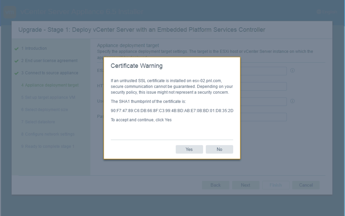Image resolution: width=345 pixels, height=216 pixels.
Task: Select step 2 End user license agreement
Action: (49, 61)
